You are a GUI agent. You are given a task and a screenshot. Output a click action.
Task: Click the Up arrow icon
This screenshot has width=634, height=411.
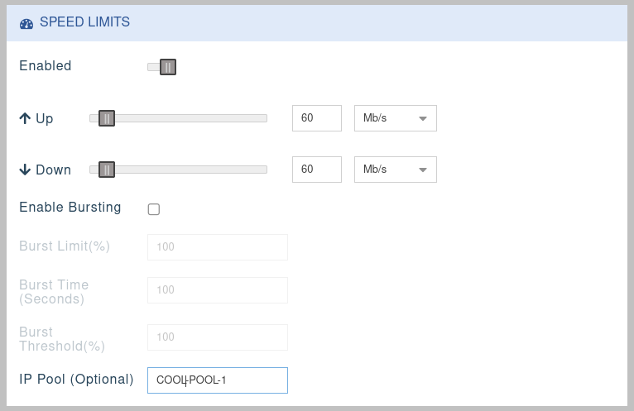(25, 118)
